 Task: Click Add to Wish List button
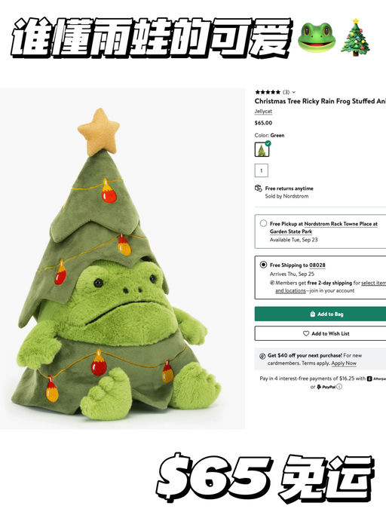click(320, 333)
